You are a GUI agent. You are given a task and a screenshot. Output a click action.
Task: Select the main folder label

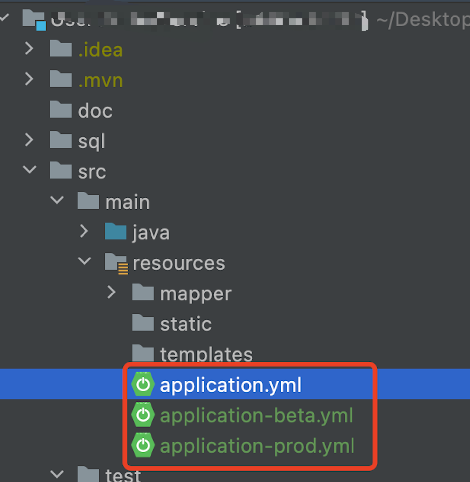[127, 202]
